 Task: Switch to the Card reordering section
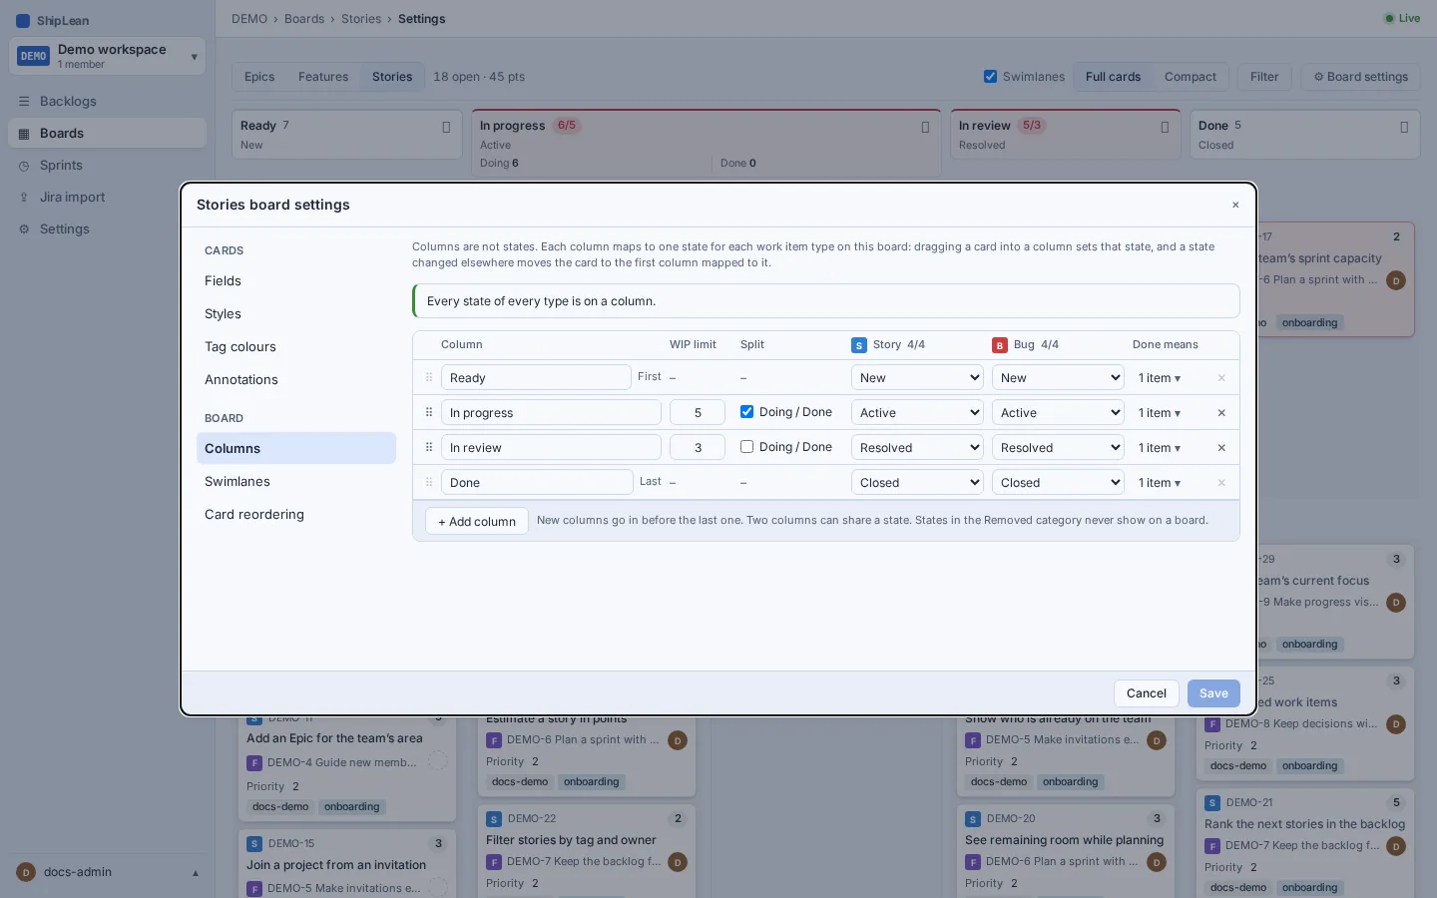(x=296, y=515)
